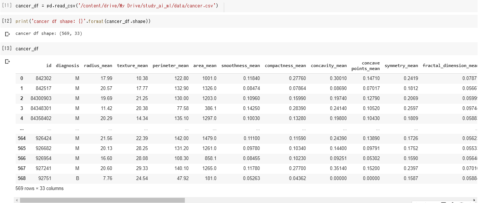The image size is (481, 203).
Task: Run cell [12] via its bracket indicator
Action: pos(7,21)
